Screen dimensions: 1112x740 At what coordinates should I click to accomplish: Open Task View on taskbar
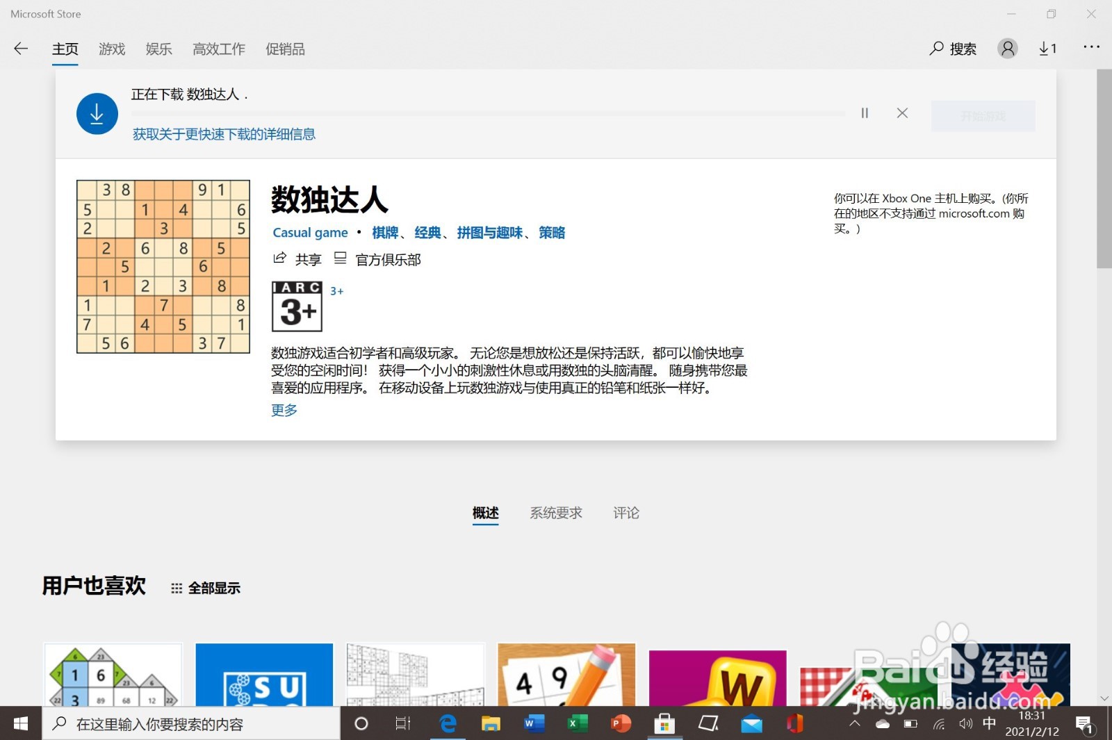click(x=403, y=724)
